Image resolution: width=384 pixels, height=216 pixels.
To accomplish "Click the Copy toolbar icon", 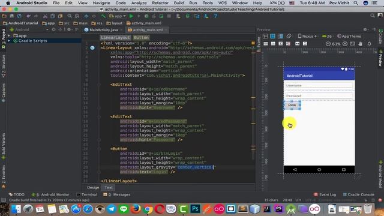I will 53,16.
